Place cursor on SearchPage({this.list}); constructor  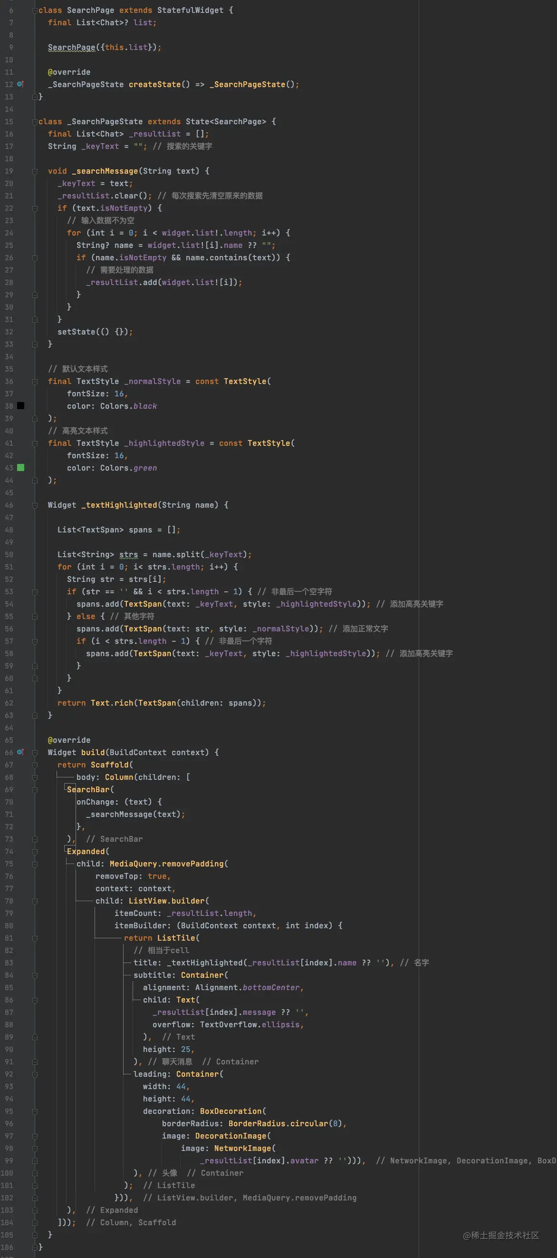point(105,48)
